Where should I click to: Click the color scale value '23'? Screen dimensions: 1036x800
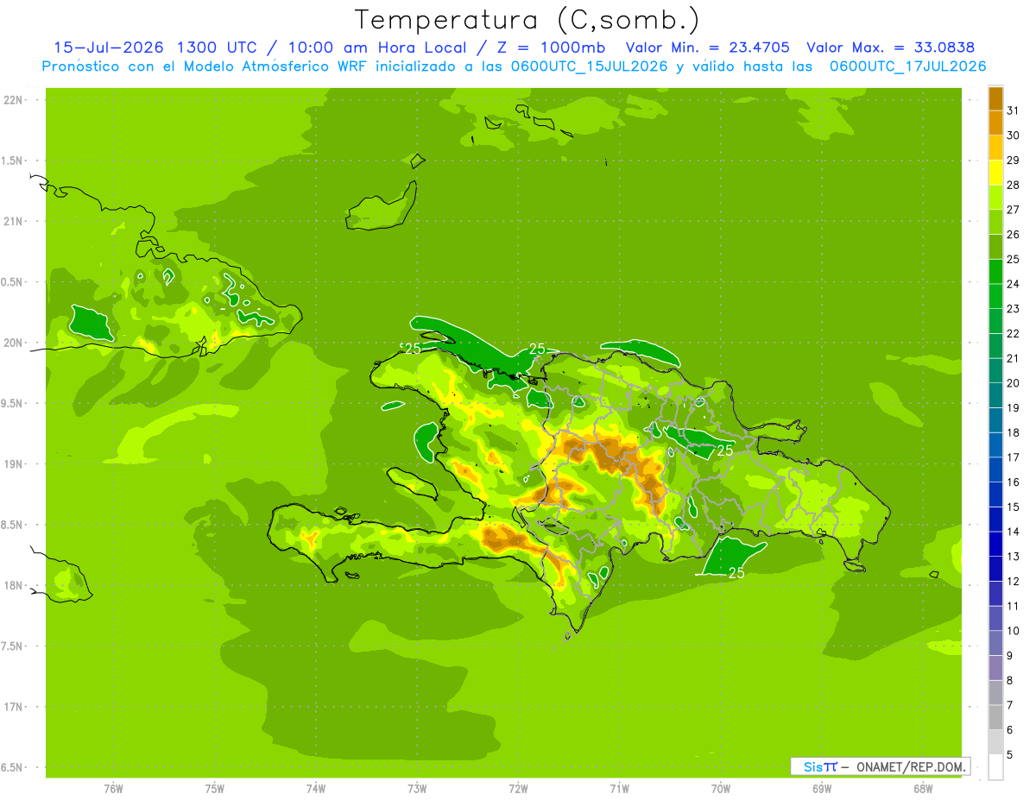1014,309
